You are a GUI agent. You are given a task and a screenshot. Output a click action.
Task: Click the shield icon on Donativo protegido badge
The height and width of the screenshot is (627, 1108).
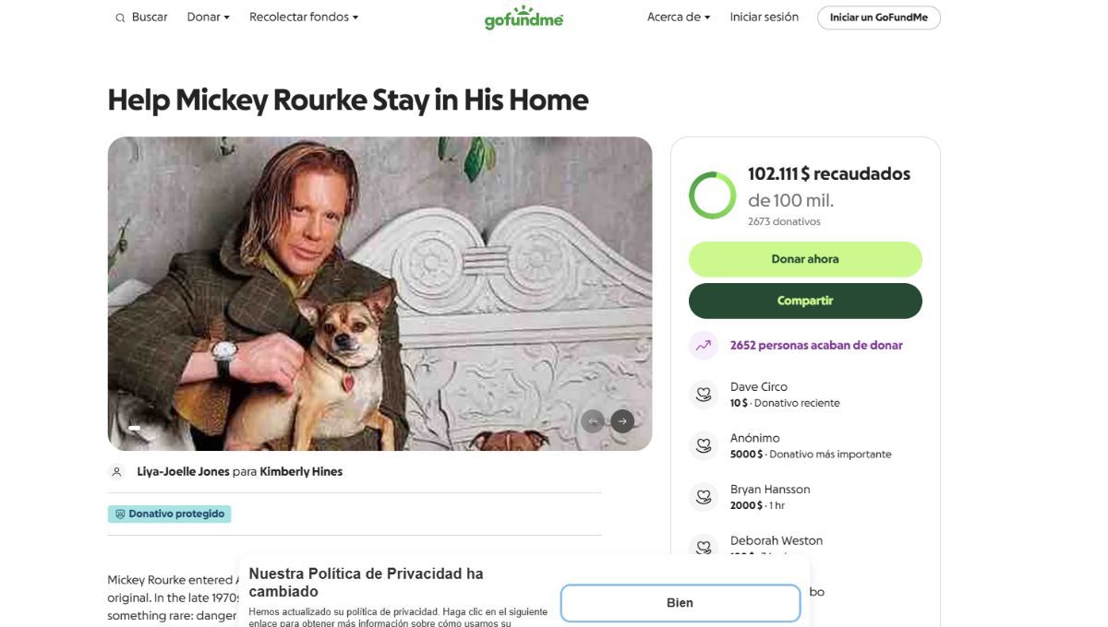point(119,514)
